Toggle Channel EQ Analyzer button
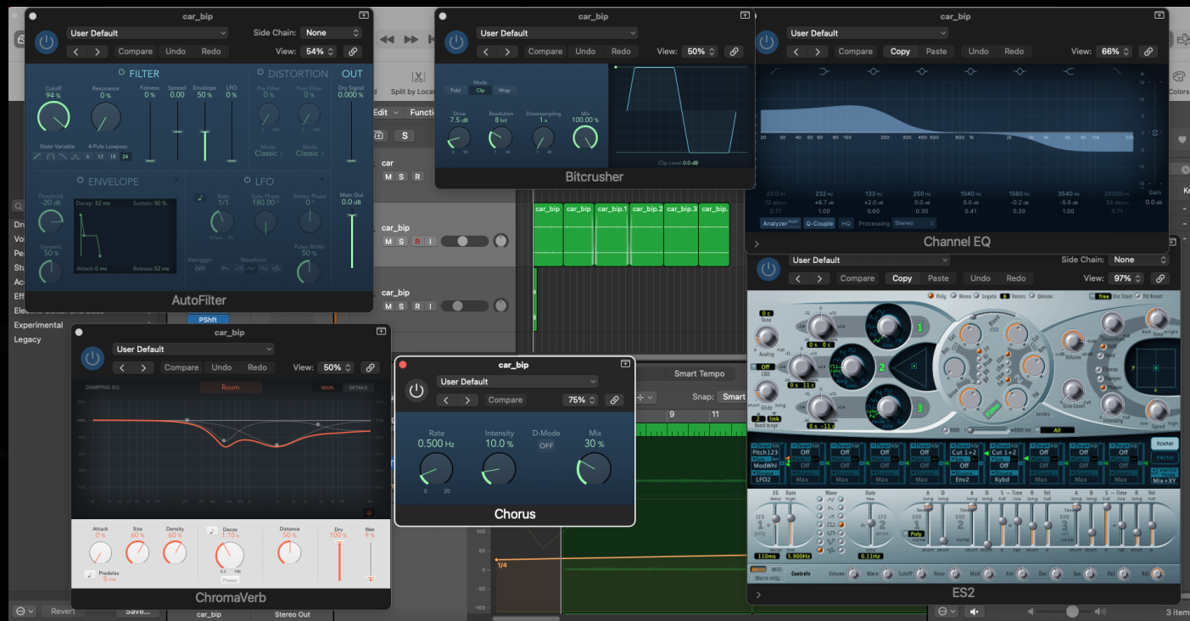This screenshot has width=1190, height=621. coord(780,223)
